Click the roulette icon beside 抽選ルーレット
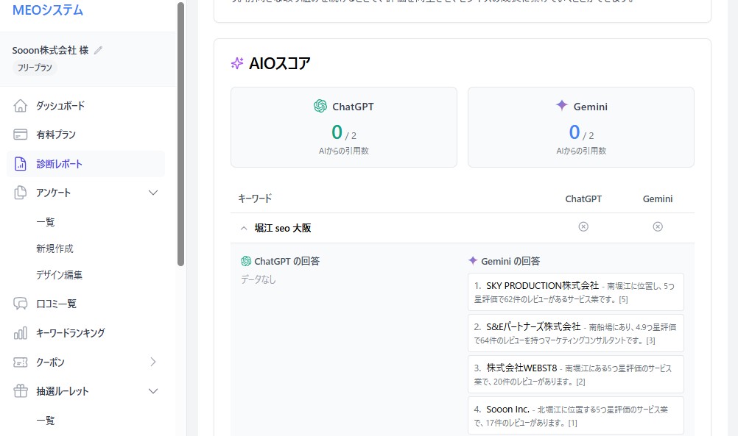The image size is (738, 436). point(20,391)
